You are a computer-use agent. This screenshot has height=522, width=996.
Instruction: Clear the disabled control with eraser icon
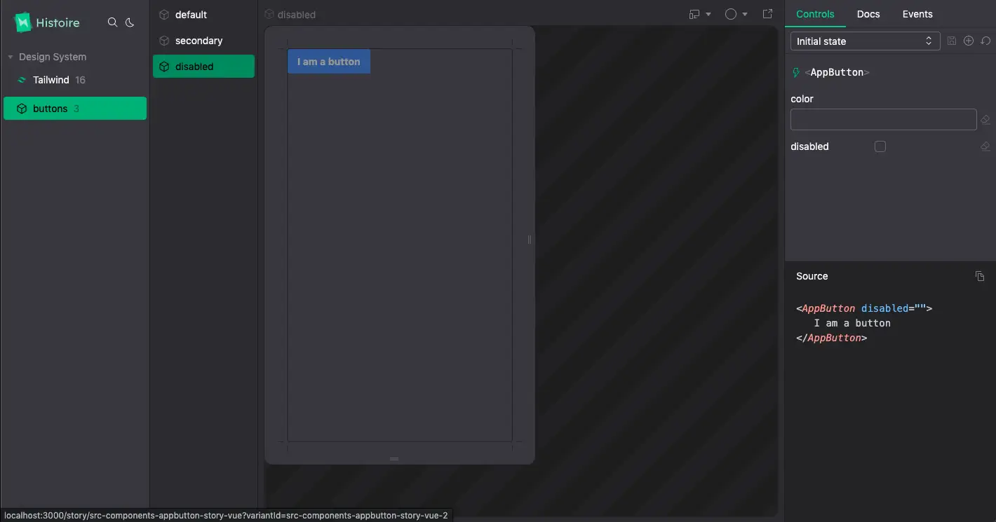click(x=985, y=146)
